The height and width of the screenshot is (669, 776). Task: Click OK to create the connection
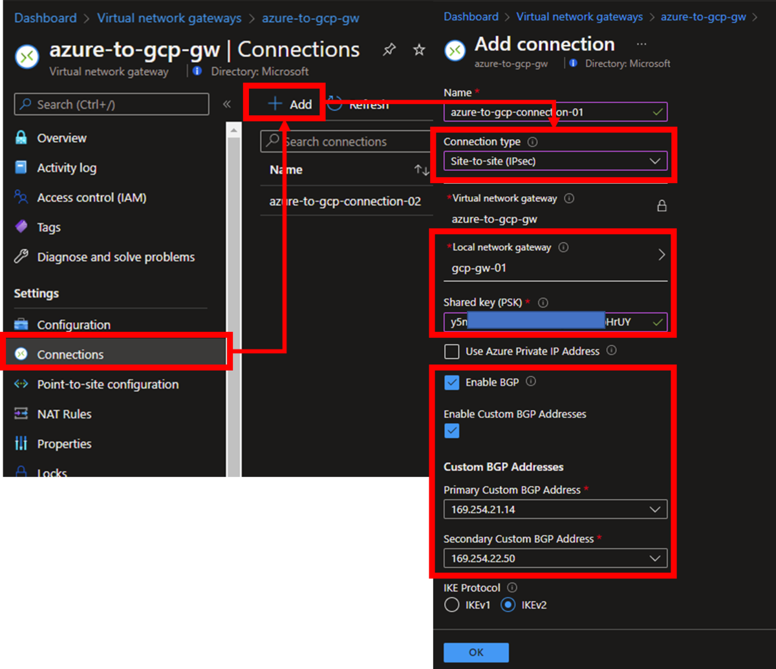[476, 652]
